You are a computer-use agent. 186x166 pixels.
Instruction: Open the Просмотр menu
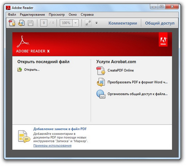57,15
